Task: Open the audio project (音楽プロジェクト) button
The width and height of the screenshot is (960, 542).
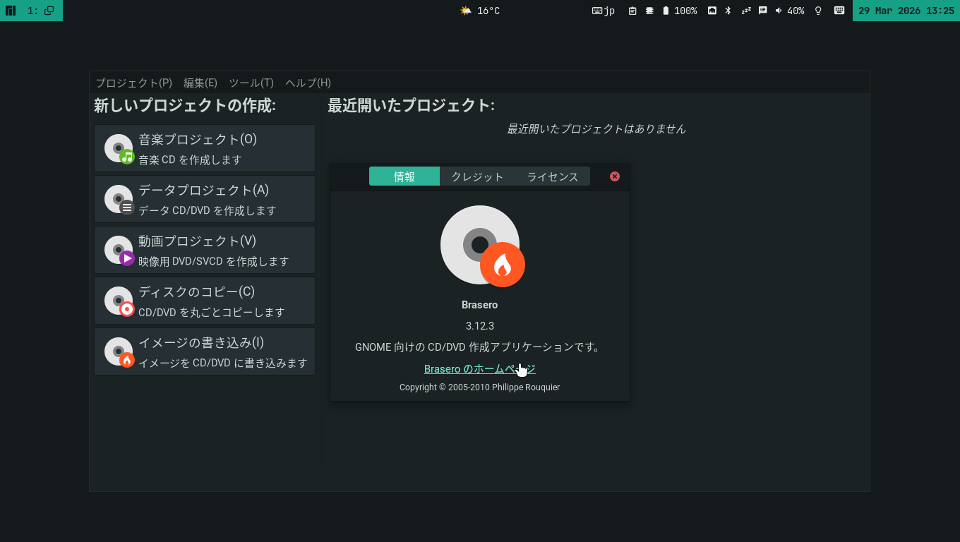Action: coord(205,148)
